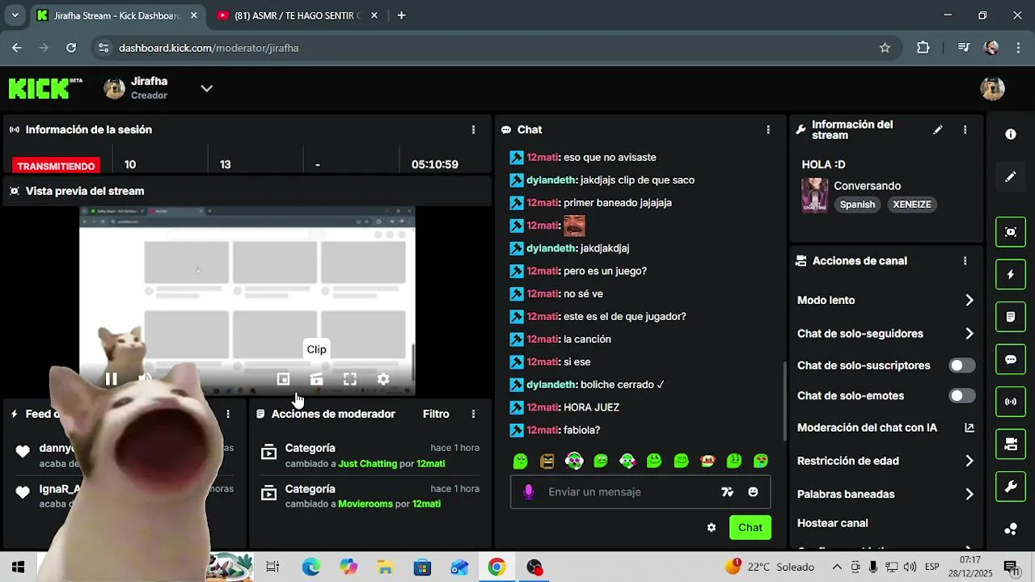Viewport: 1035px width, 582px height.
Task: Toggle chat panel icon in sidebar
Action: tap(1011, 359)
